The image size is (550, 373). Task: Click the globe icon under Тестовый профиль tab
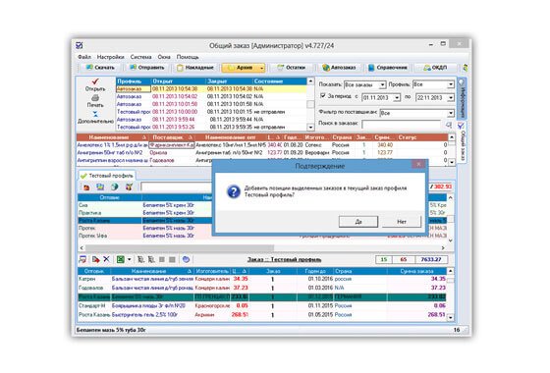click(x=114, y=186)
